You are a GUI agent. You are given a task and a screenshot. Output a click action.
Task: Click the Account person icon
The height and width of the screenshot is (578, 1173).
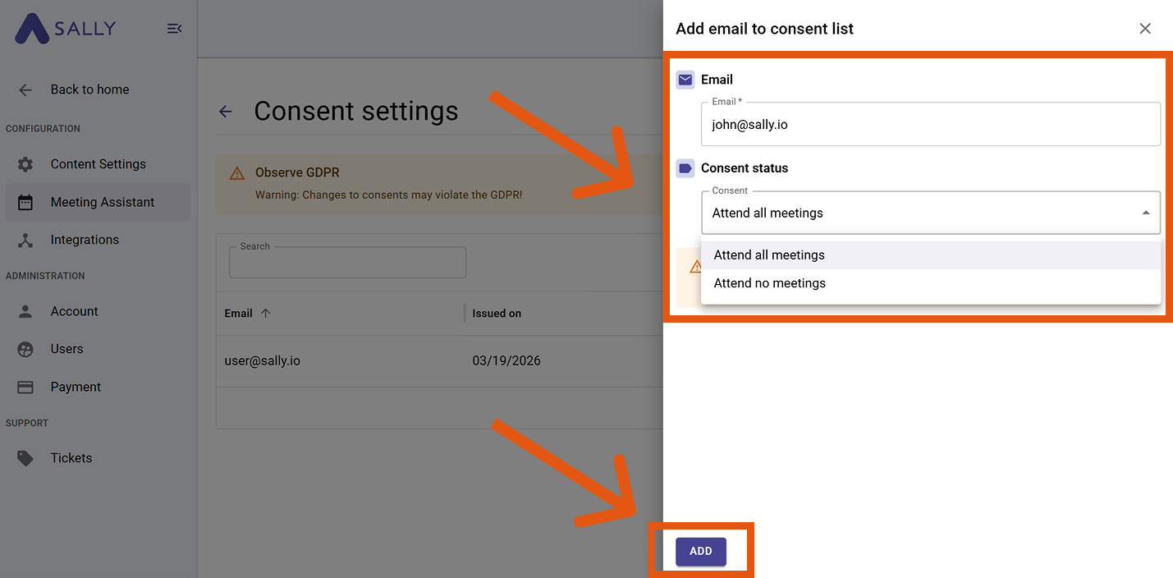click(25, 311)
